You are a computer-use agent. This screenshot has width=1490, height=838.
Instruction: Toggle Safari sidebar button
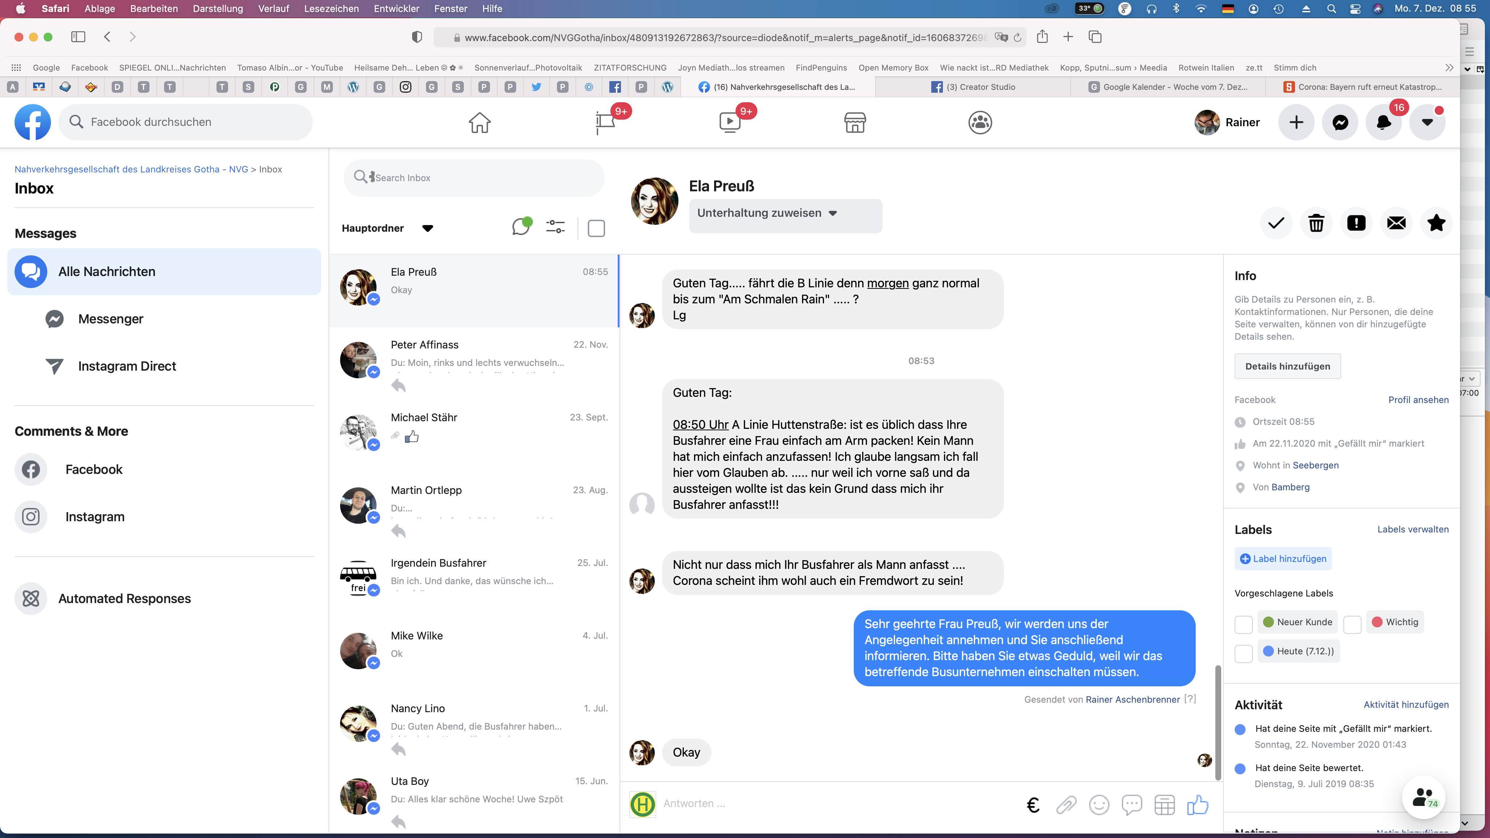coord(78,36)
